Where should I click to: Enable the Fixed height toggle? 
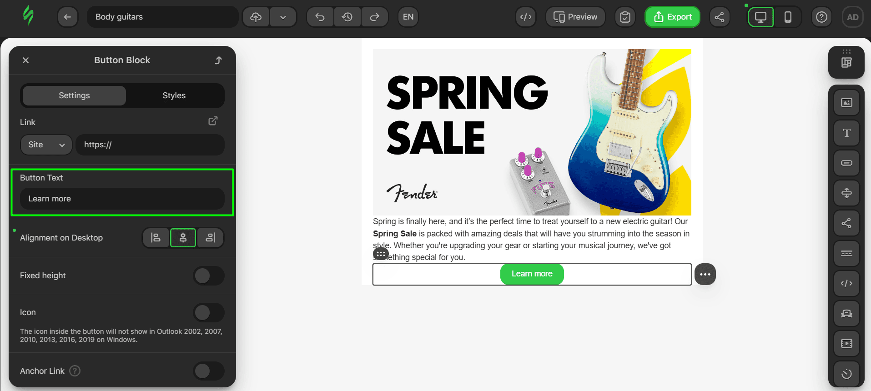(209, 276)
